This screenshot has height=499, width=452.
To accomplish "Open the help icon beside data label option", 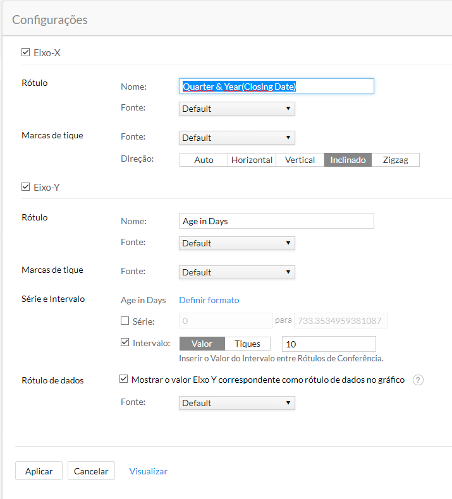I will 418,380.
